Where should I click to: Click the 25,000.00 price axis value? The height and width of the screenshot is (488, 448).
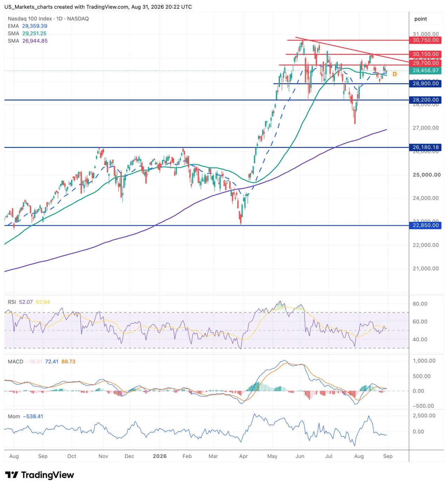pyautogui.click(x=427, y=175)
